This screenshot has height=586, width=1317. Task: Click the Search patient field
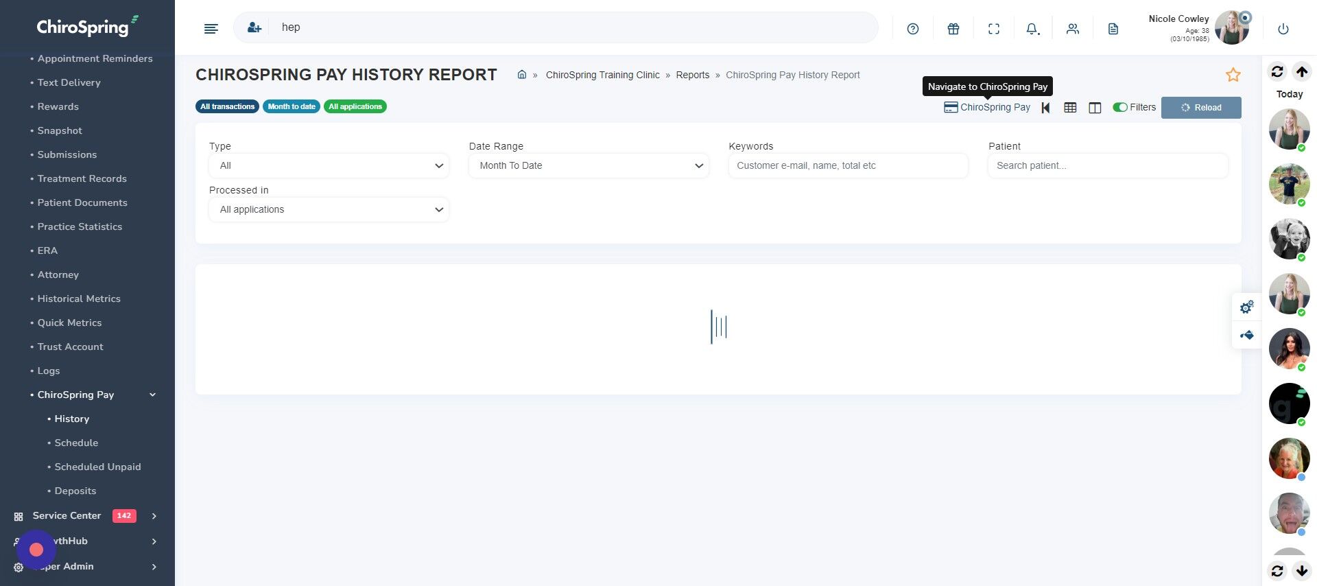1108,165
